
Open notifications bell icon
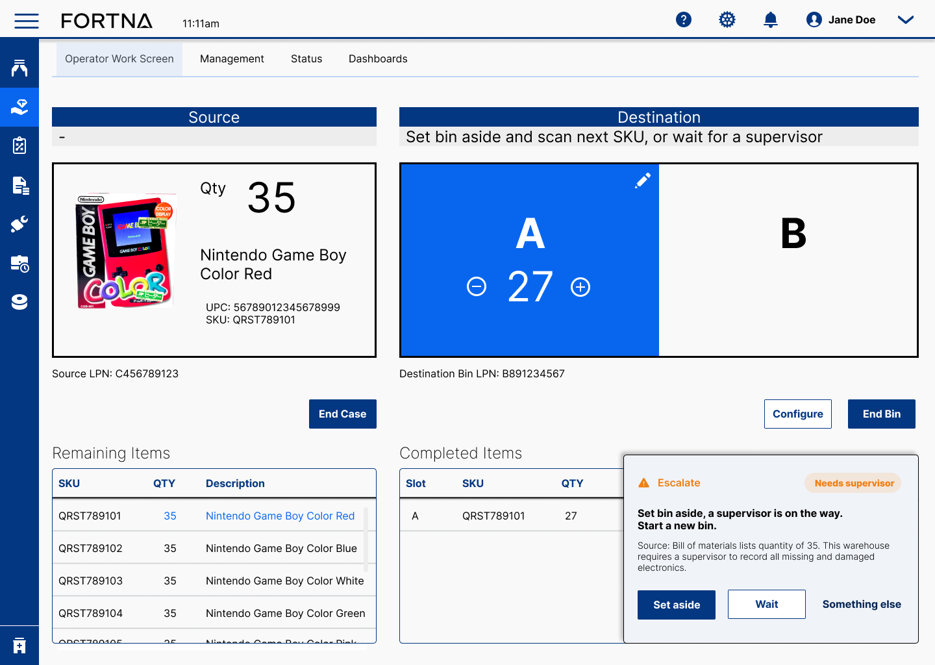[x=771, y=19]
